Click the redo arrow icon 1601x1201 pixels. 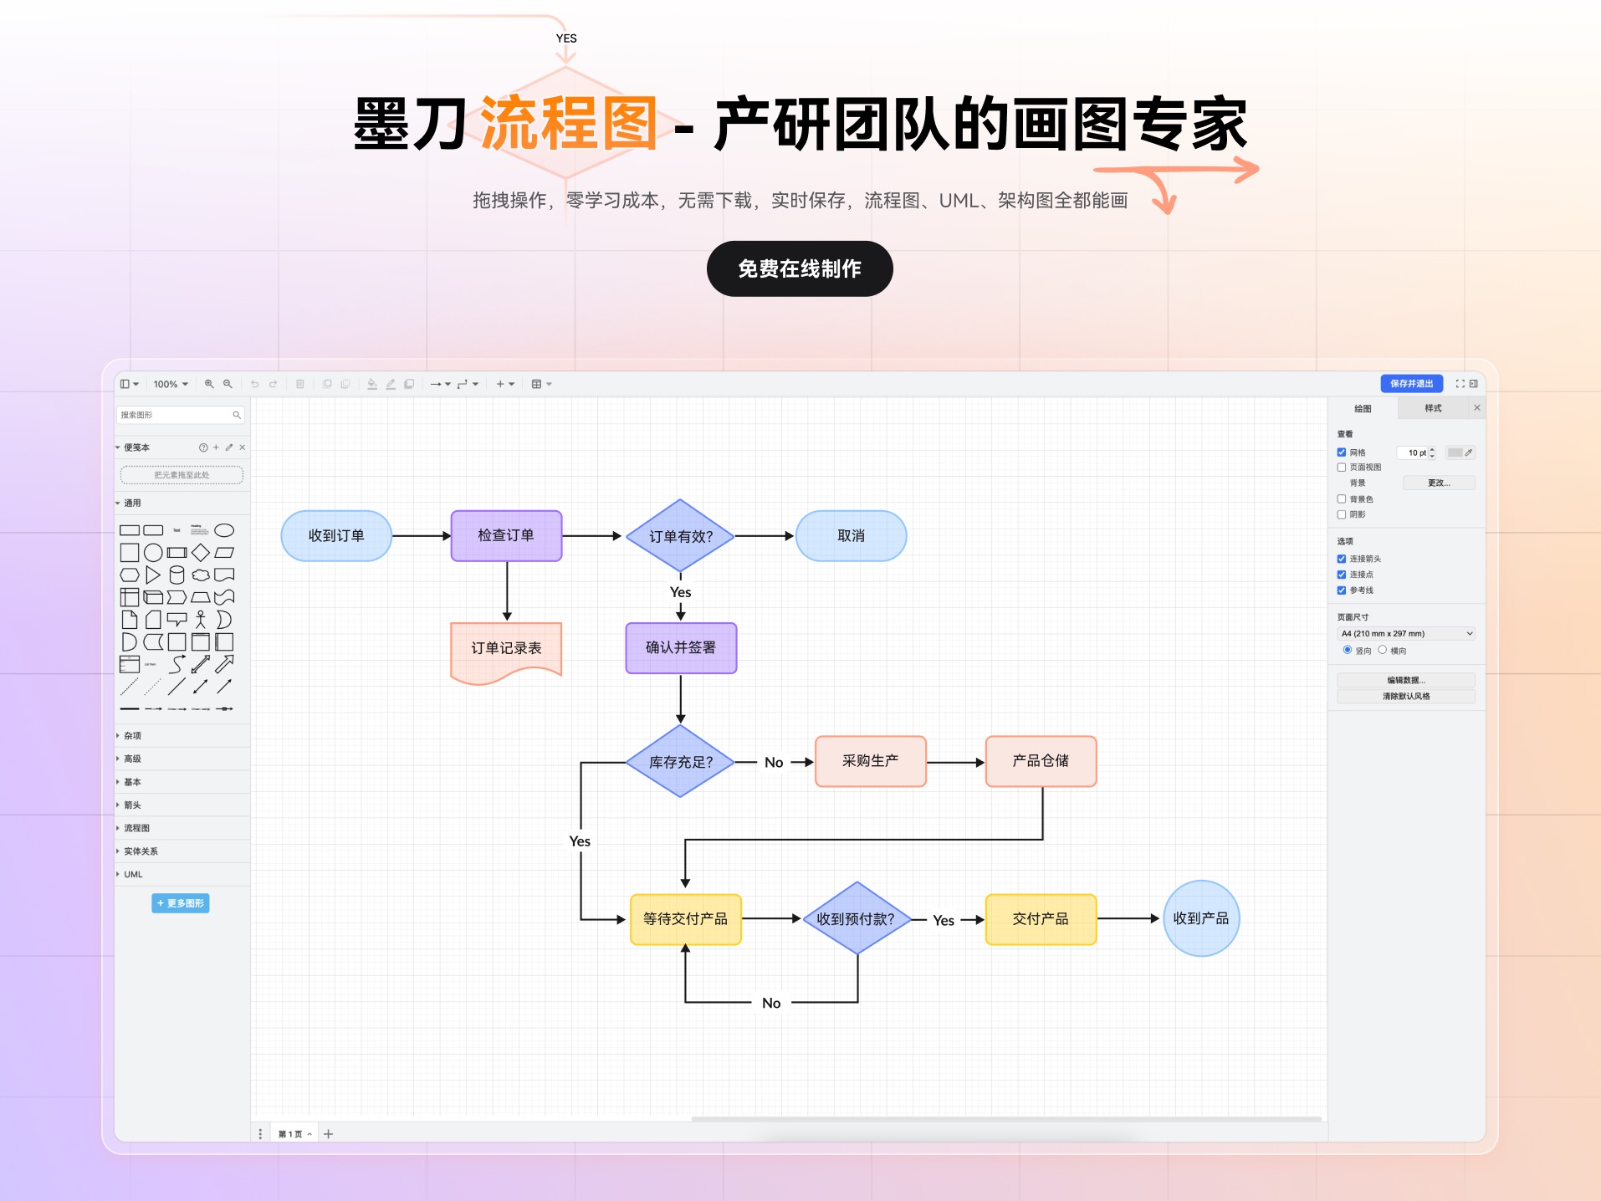click(273, 384)
